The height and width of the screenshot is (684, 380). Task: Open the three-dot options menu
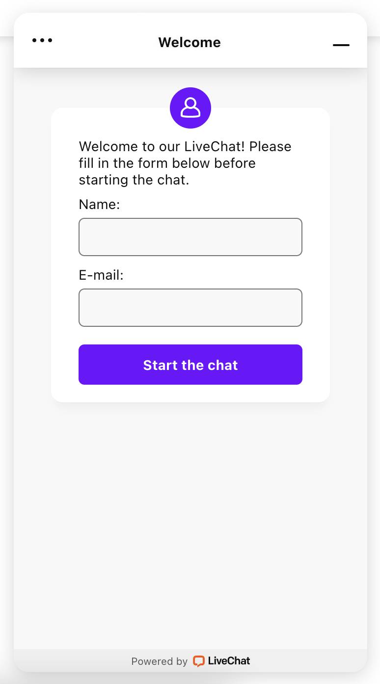[x=42, y=41]
